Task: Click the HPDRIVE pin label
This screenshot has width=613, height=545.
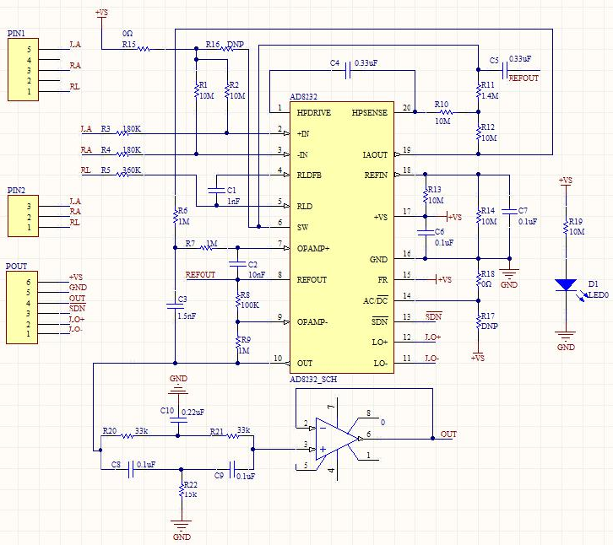Action: [313, 113]
